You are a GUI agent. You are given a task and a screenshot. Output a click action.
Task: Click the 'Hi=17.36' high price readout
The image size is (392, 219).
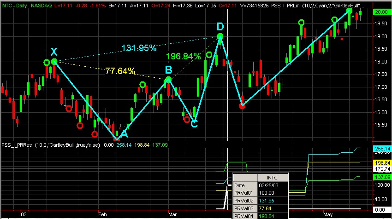(183, 6)
